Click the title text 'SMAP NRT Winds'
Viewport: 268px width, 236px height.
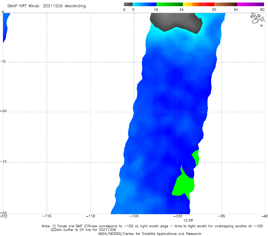click(x=23, y=6)
